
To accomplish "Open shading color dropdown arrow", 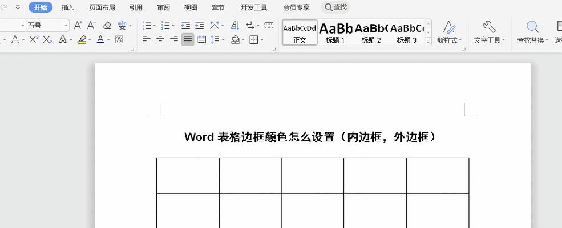I will (x=244, y=40).
